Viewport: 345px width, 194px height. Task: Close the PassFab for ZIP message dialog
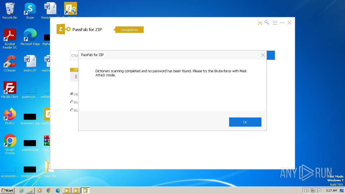tap(263, 55)
